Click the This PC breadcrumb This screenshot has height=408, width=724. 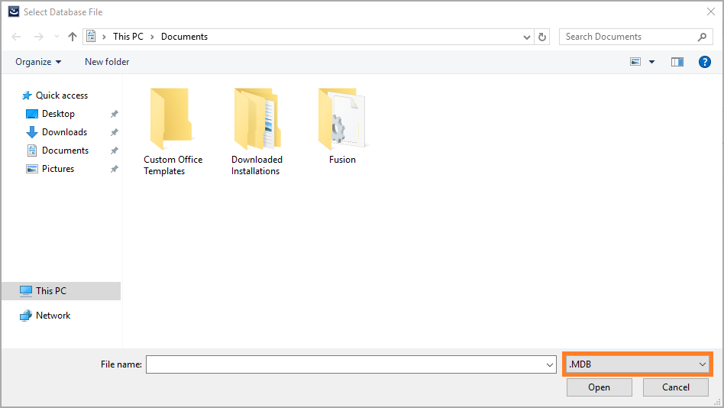click(128, 37)
